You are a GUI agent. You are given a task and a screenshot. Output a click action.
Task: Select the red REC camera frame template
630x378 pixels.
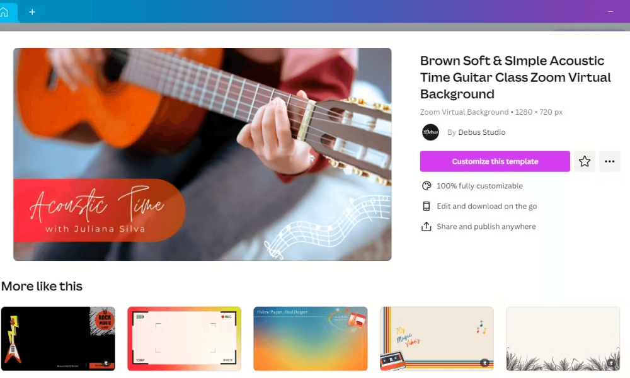click(184, 339)
